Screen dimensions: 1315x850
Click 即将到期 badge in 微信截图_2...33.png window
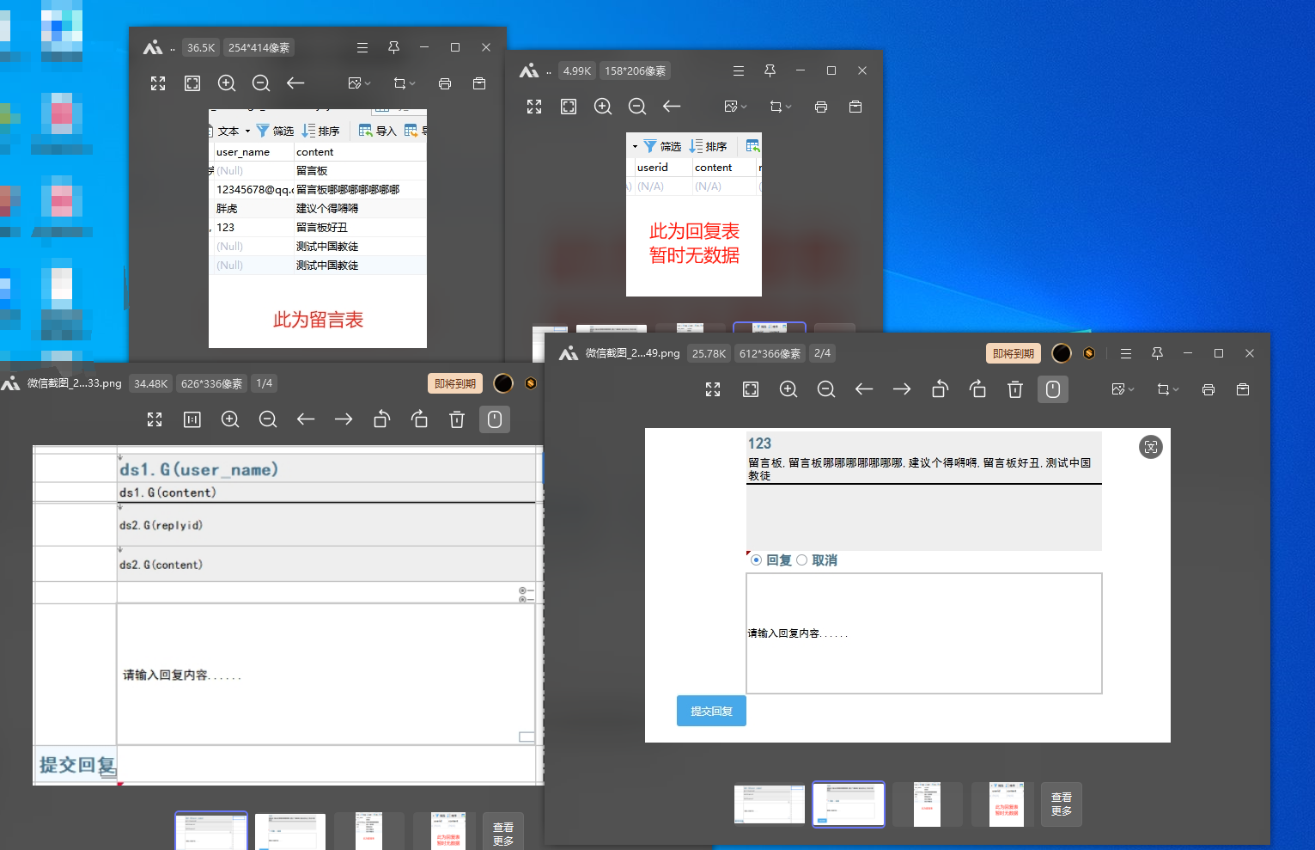455,383
